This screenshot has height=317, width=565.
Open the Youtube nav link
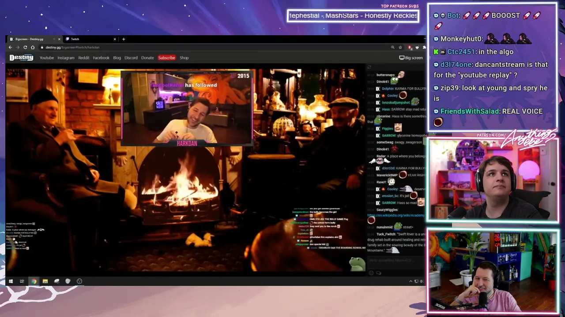pyautogui.click(x=47, y=58)
